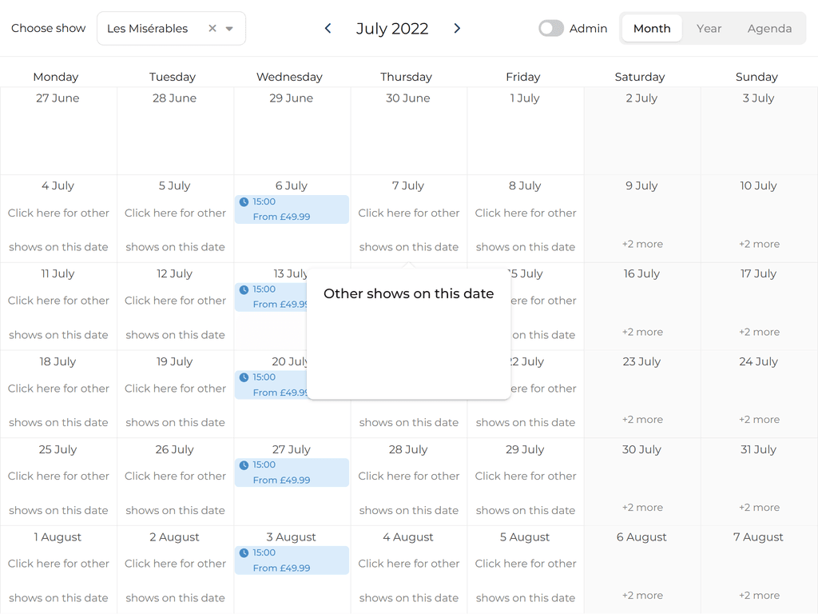Show the +2 more events on 9 July
The width and height of the screenshot is (818, 614).
tap(641, 243)
